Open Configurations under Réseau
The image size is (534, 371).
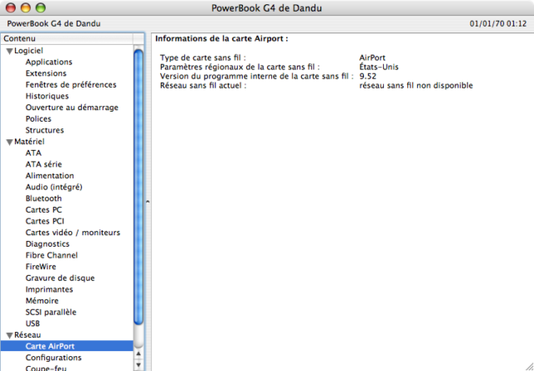click(x=53, y=358)
